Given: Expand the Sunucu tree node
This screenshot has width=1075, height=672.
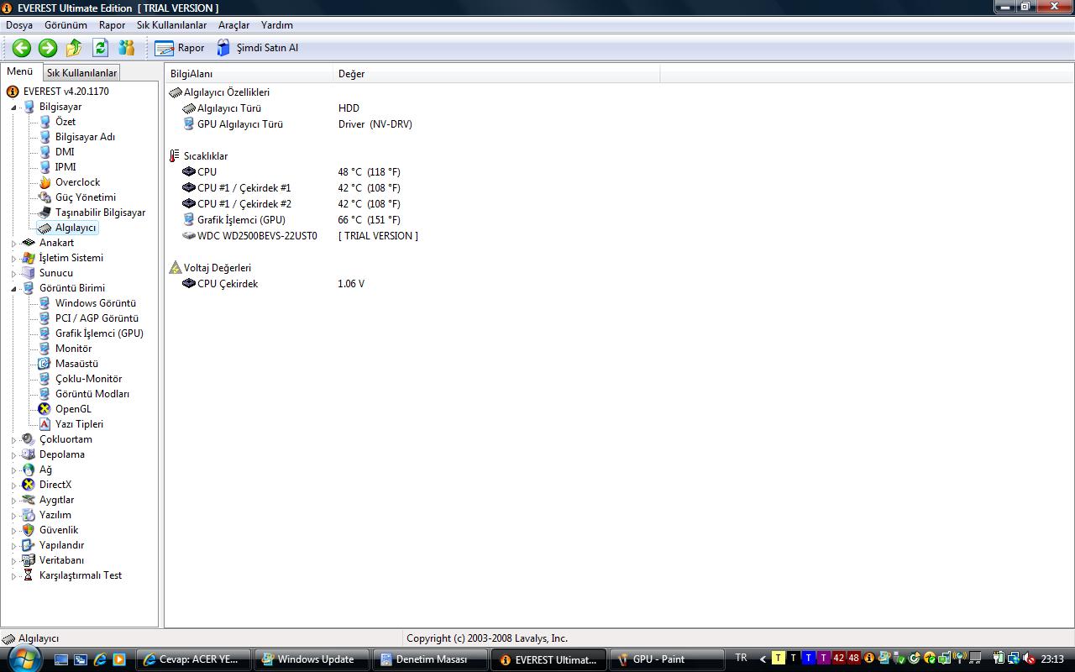Looking at the screenshot, I should point(13,274).
